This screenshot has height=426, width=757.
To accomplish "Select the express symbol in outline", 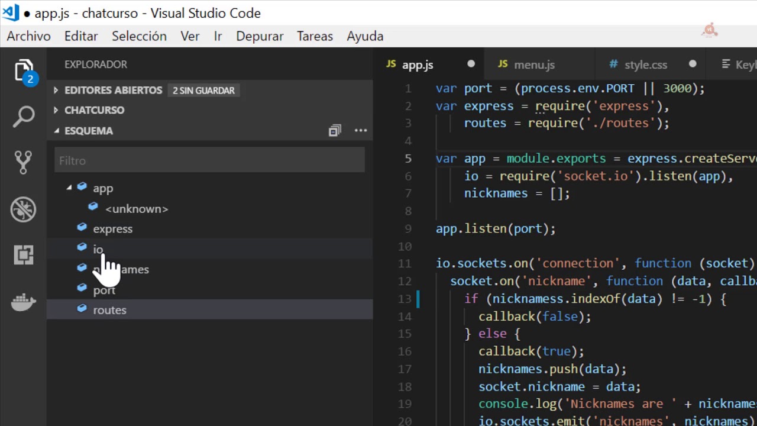I will (x=209, y=229).
